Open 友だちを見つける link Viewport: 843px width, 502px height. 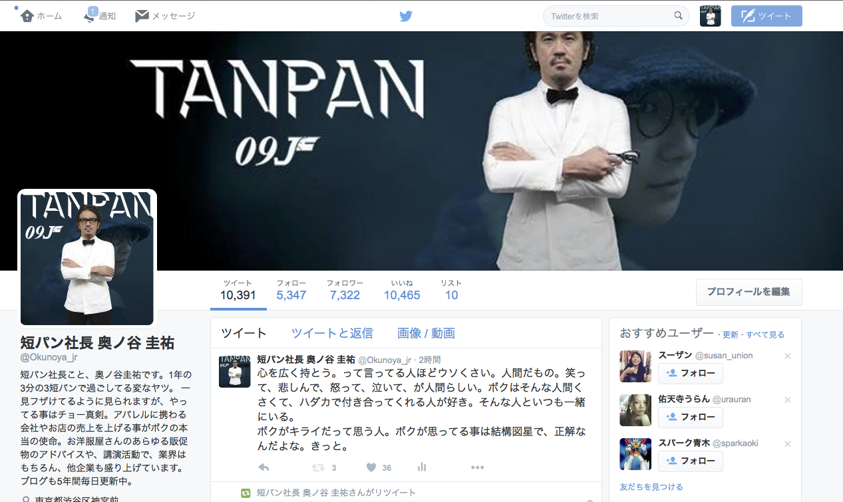(651, 486)
